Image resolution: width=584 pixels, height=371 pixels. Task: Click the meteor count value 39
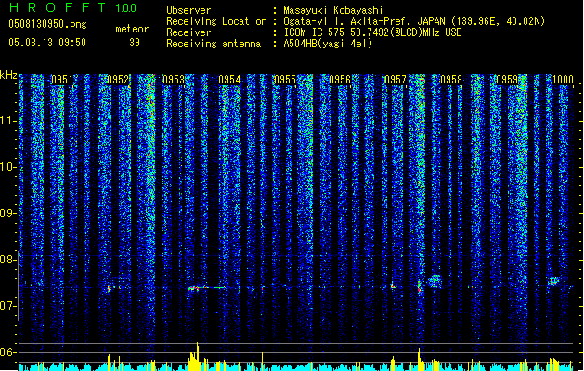(135, 43)
